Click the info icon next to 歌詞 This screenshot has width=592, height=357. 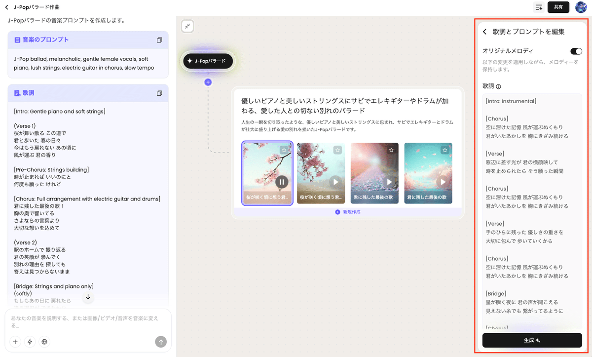(498, 87)
